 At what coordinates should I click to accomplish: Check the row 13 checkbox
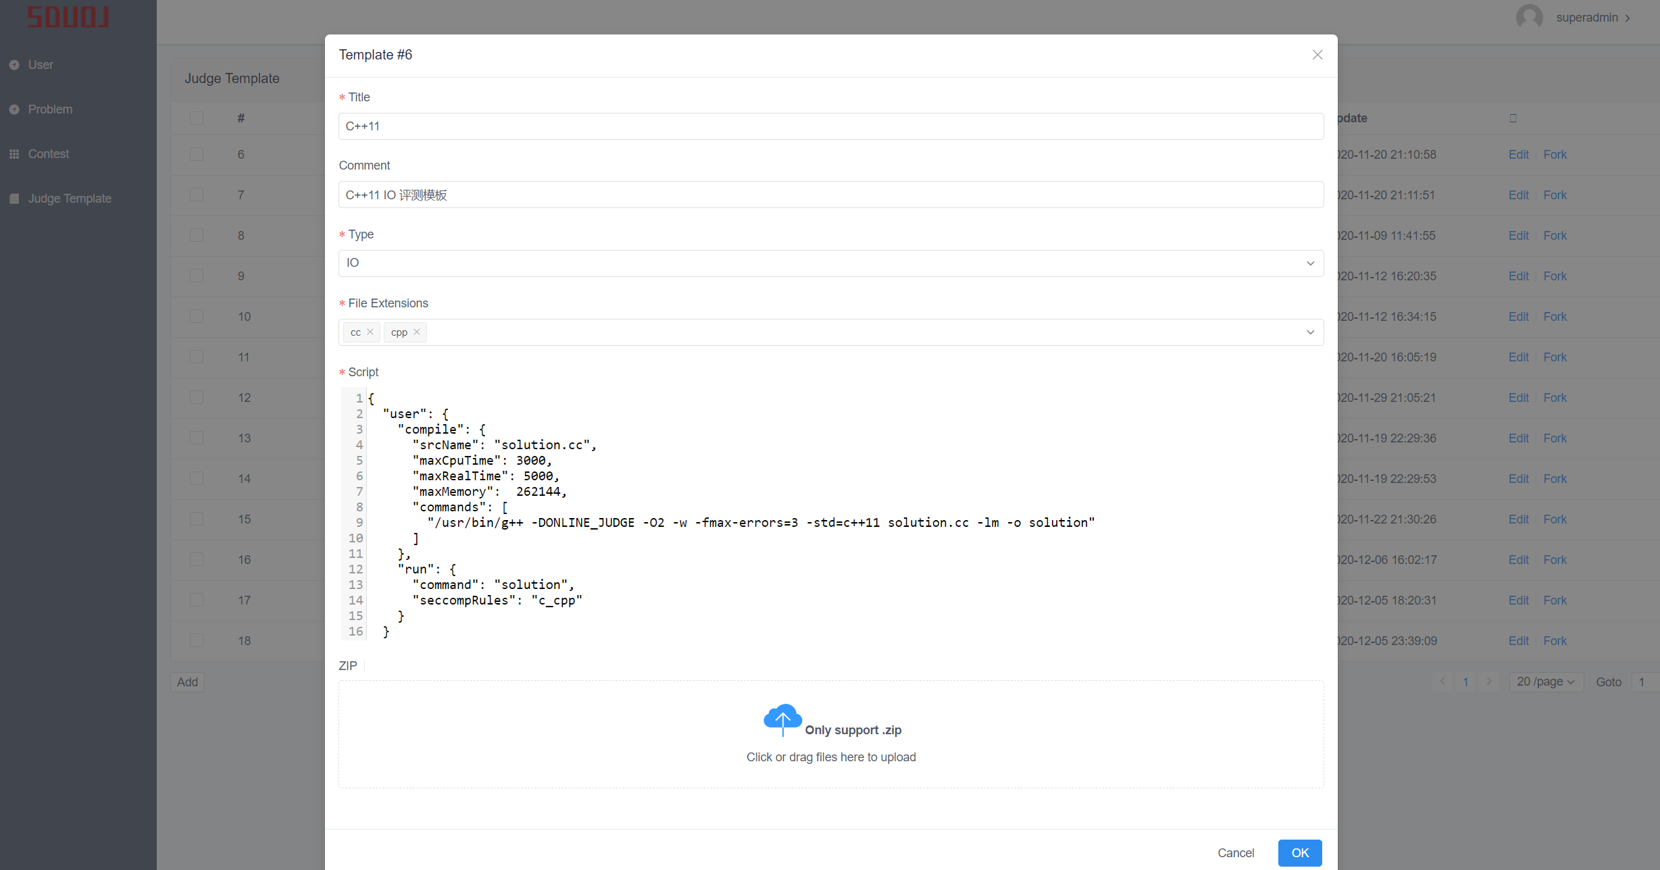pos(197,438)
